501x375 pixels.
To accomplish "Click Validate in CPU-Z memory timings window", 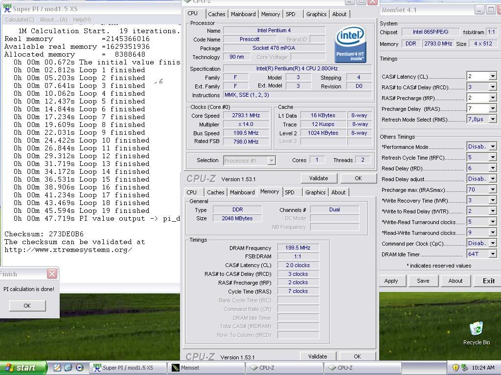I will coord(318,356).
